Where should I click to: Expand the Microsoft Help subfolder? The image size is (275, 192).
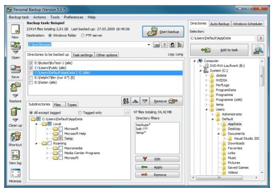point(48,134)
